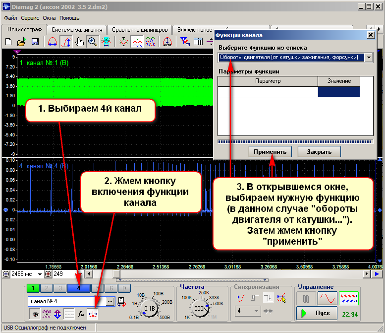Click the AUTO scale icon

[167, 42]
